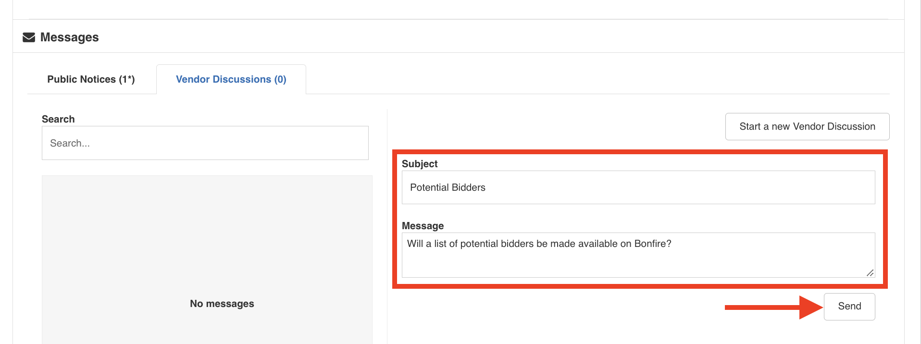Click the Subject input field
Image resolution: width=921 pixels, height=344 pixels.
point(638,187)
